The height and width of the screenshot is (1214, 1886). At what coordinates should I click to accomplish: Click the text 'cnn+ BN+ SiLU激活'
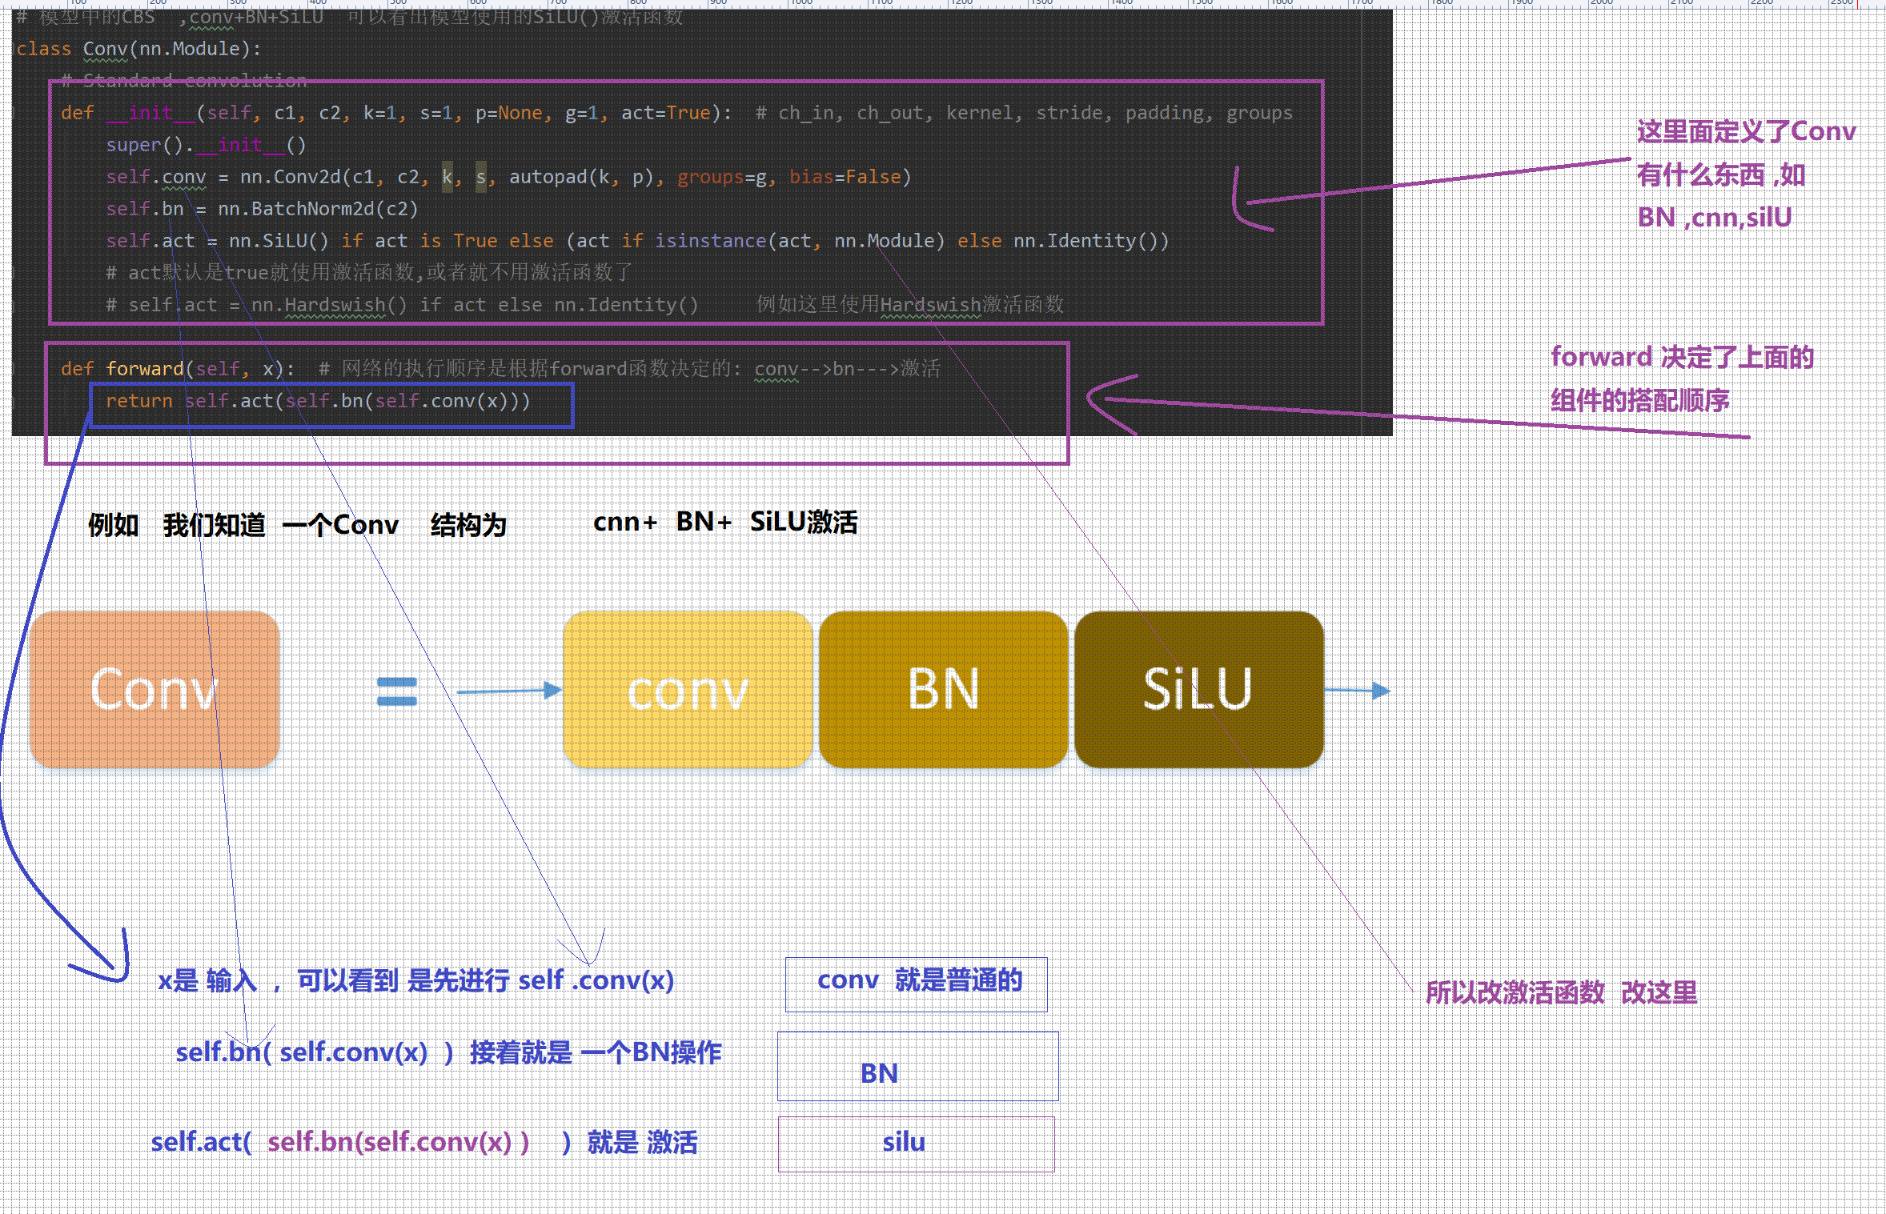[725, 522]
